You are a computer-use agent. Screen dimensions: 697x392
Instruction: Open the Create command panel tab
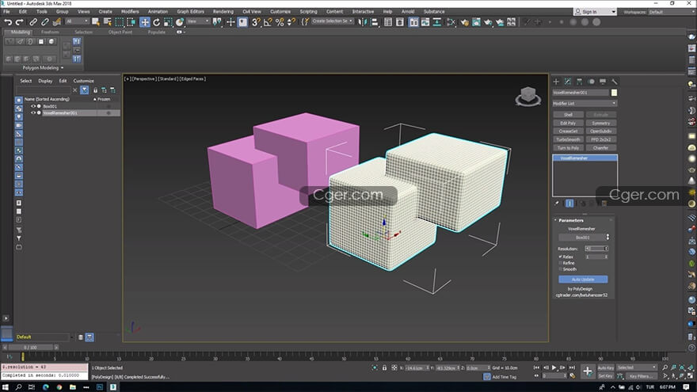point(556,82)
